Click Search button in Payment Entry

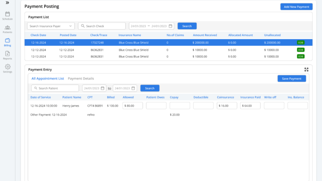coord(150,88)
